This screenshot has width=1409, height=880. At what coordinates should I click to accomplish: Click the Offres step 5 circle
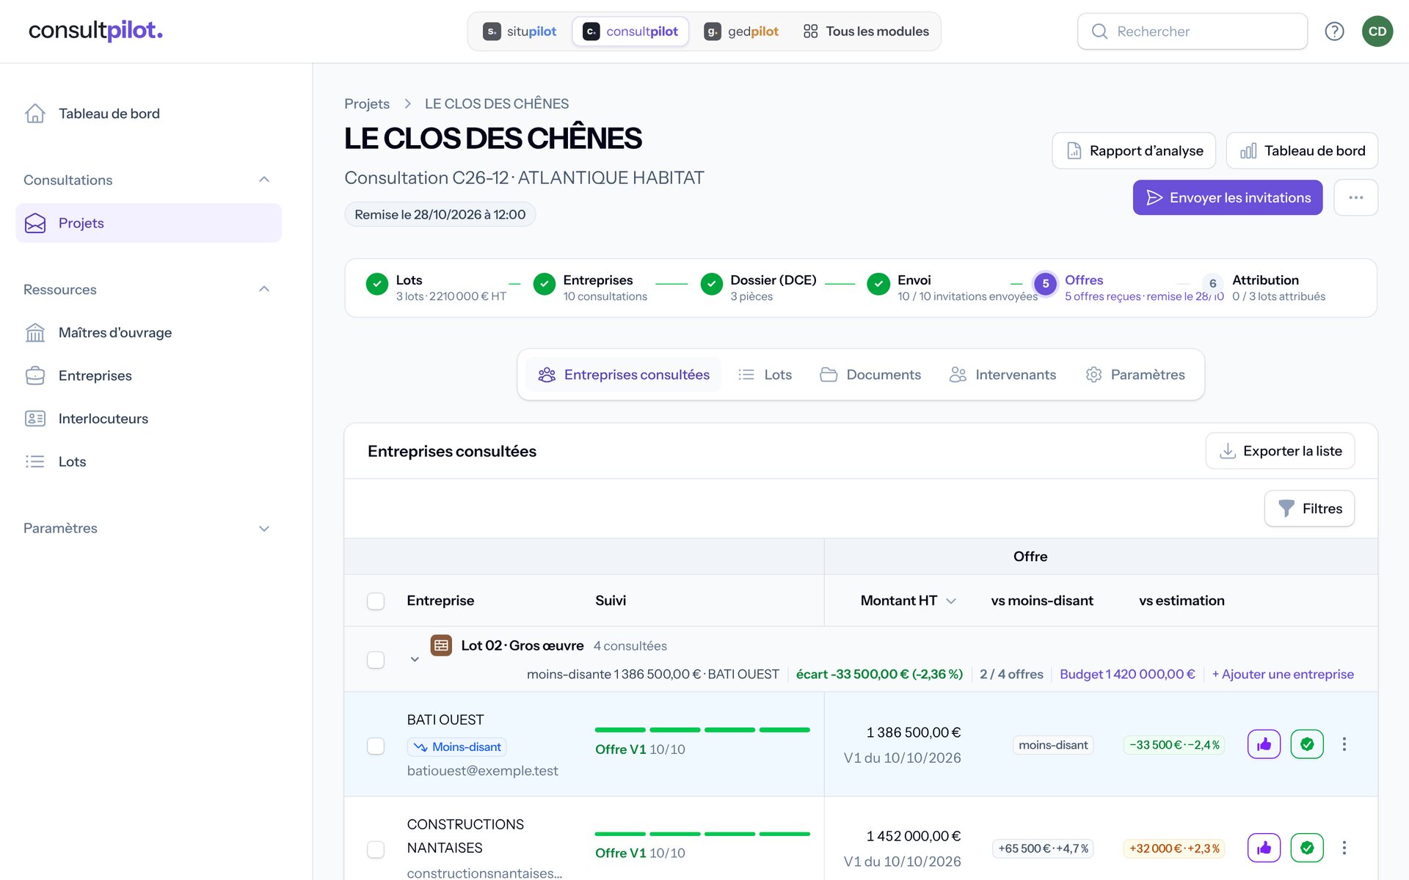(x=1045, y=284)
